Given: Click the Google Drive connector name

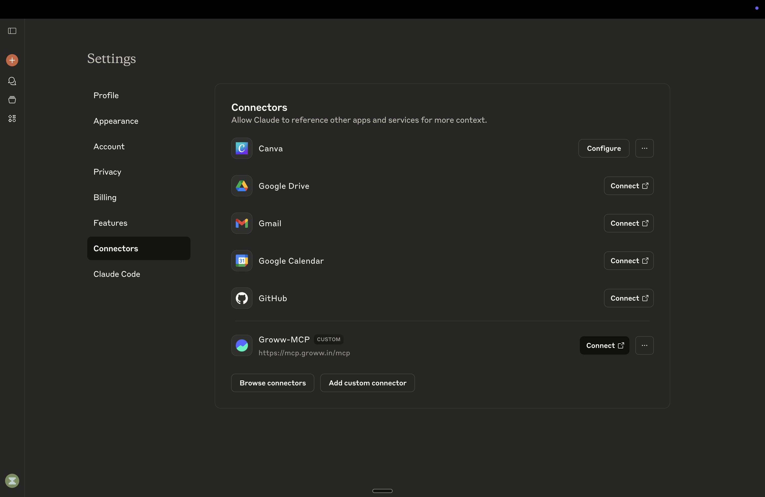Looking at the screenshot, I should 284,186.
